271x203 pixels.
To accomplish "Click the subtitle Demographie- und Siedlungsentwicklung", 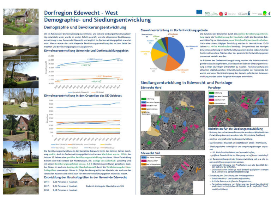I will coord(97,20).
